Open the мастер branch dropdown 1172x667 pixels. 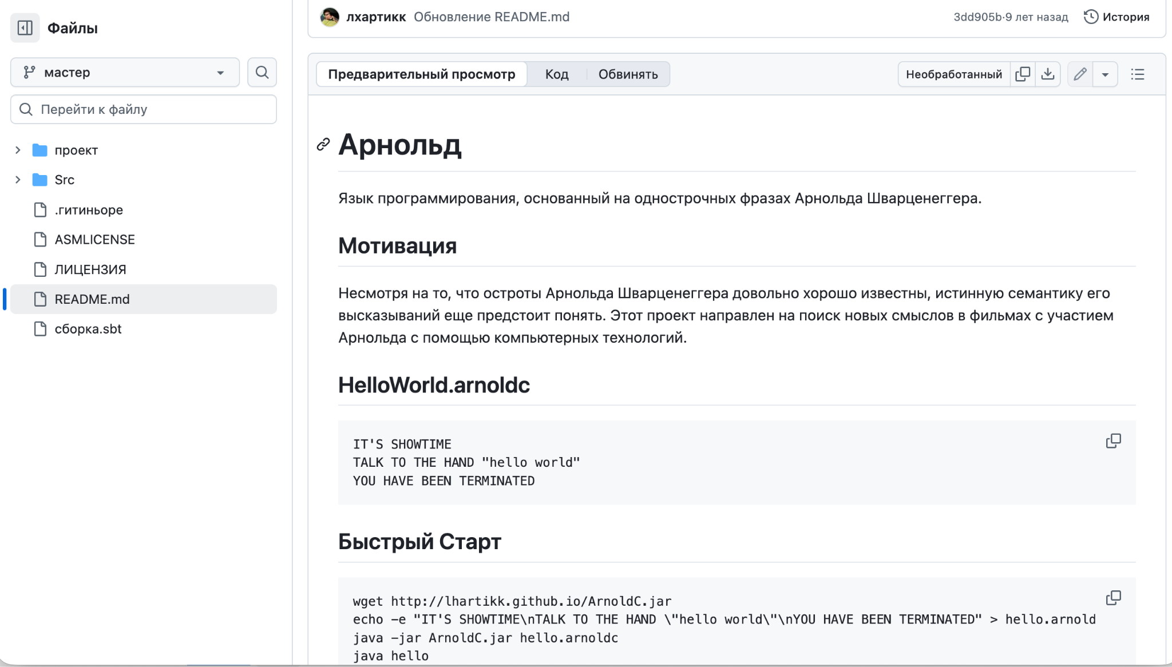(x=124, y=72)
